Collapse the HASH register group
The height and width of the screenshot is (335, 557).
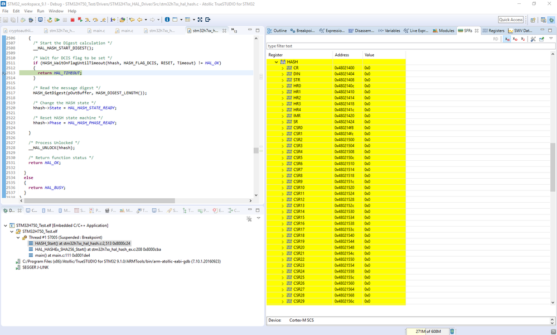click(x=276, y=62)
